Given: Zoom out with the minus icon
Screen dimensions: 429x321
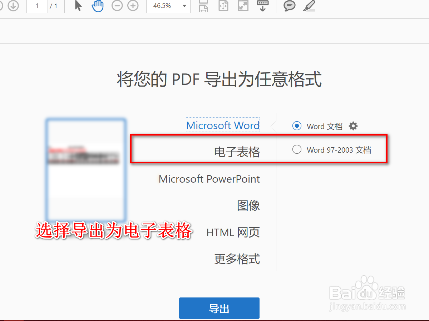Looking at the screenshot, I should click(x=117, y=6).
